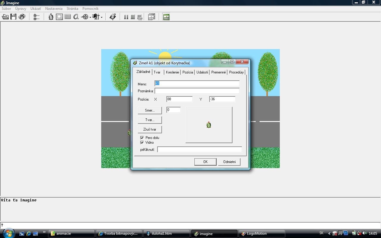Screen dimensions: 381x238
Task: Click the Meno input field
Action: click(x=197, y=83)
